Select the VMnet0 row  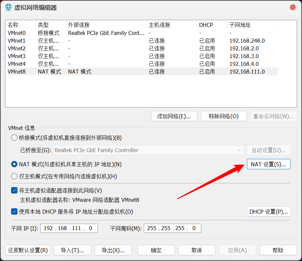coord(142,33)
